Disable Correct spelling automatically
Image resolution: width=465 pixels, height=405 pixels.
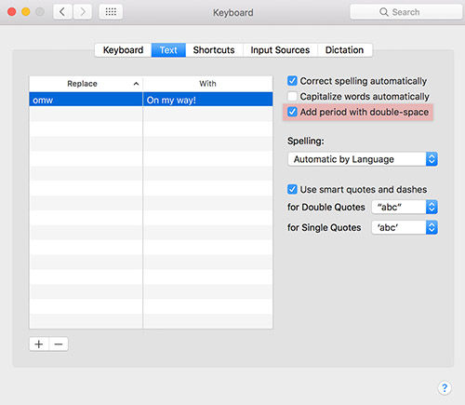click(x=292, y=81)
